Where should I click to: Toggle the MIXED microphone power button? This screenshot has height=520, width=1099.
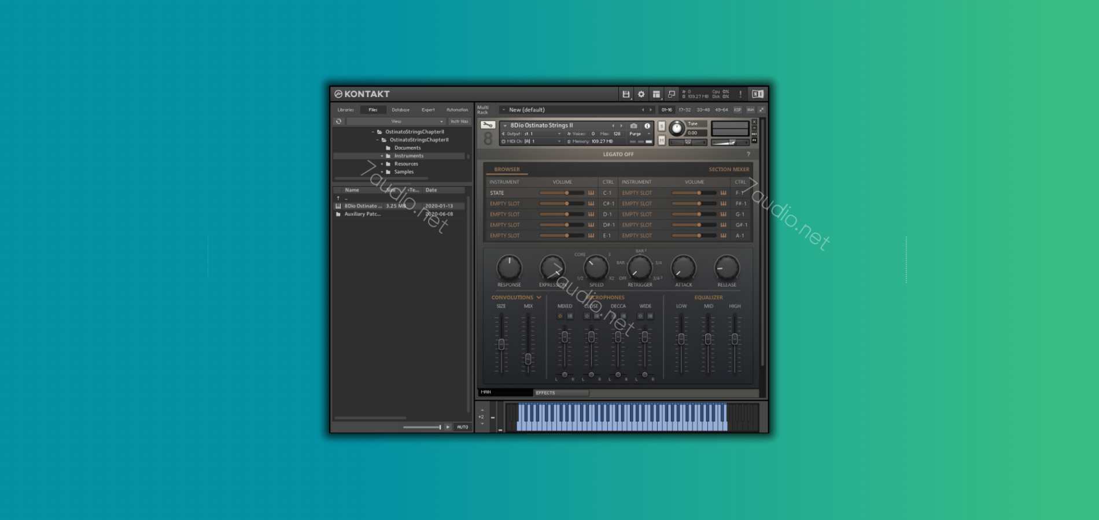click(x=559, y=316)
